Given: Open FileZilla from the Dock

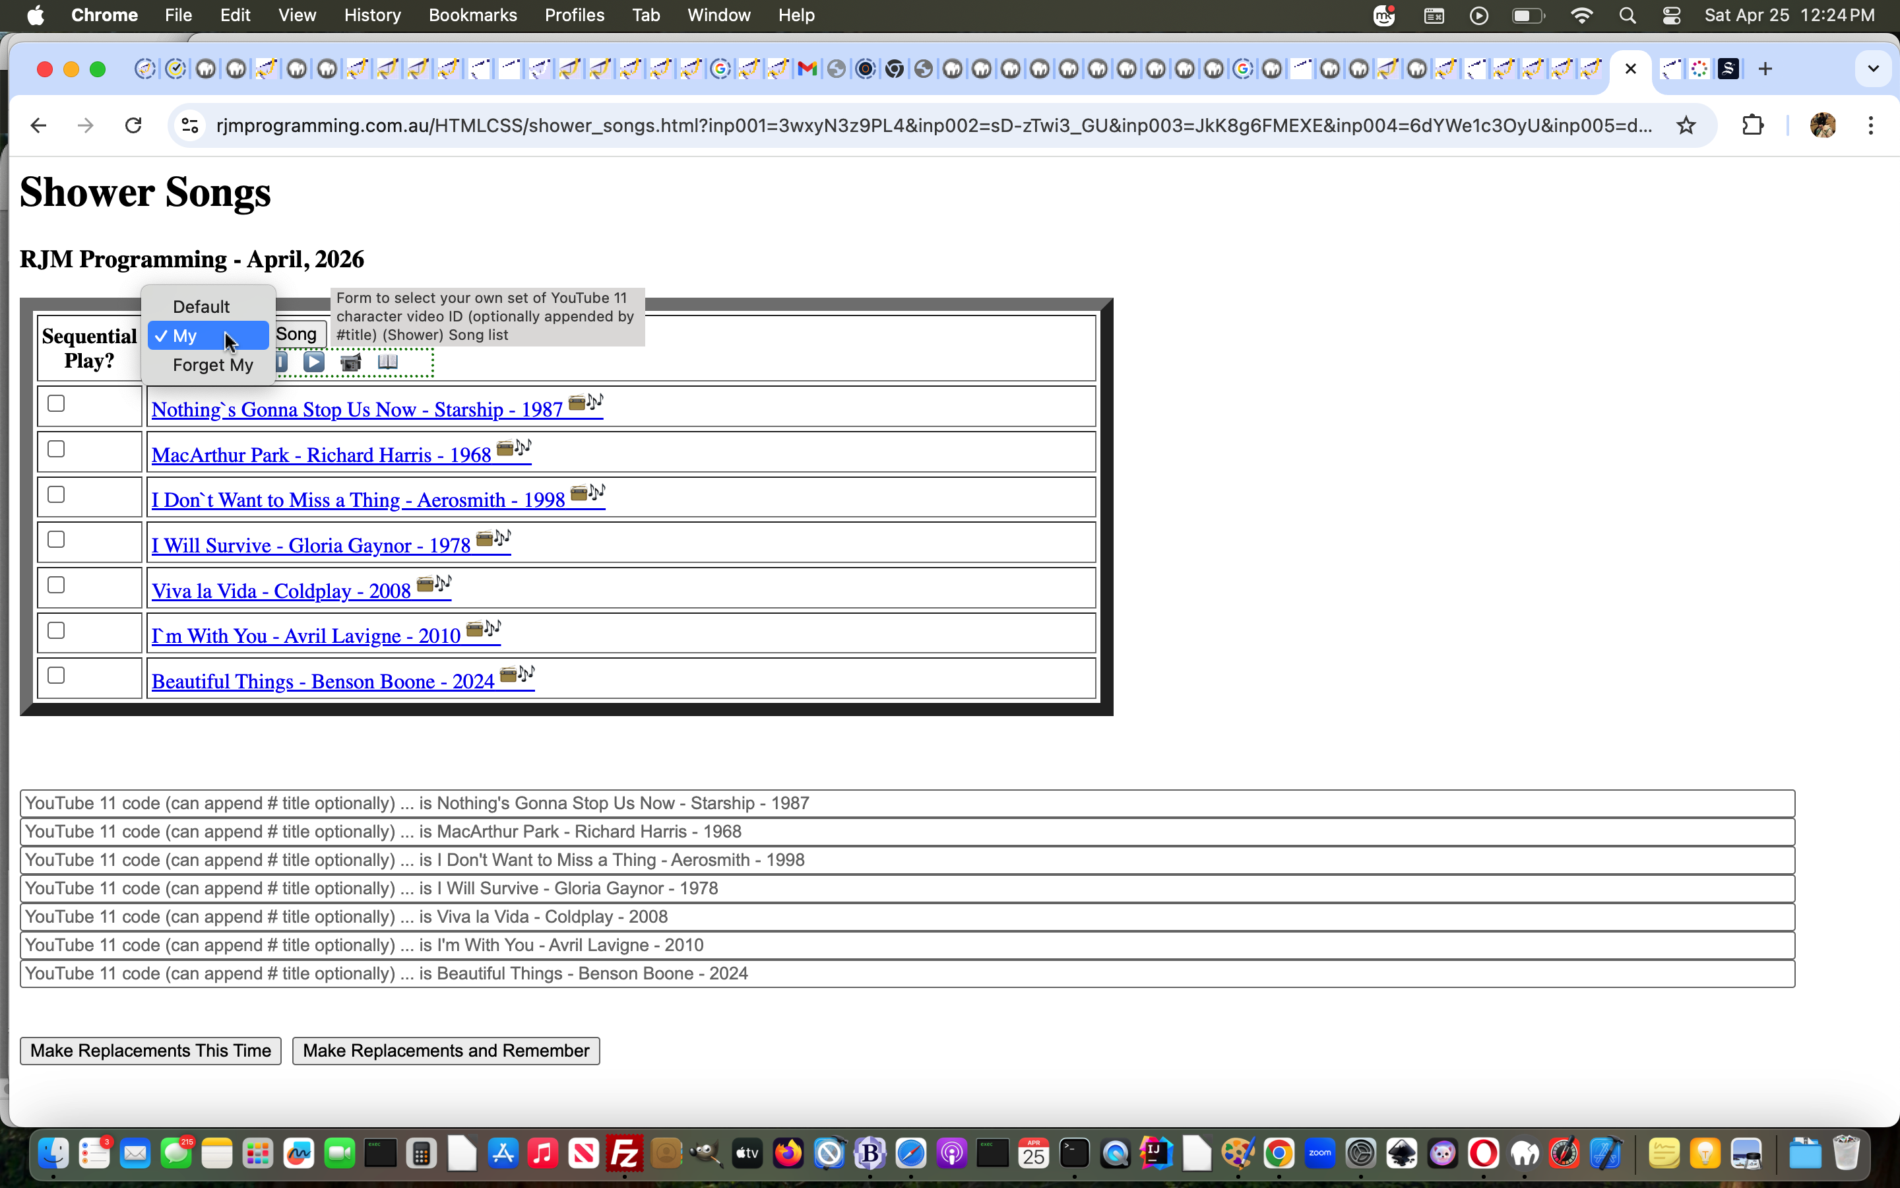Looking at the screenshot, I should pos(624,1154).
